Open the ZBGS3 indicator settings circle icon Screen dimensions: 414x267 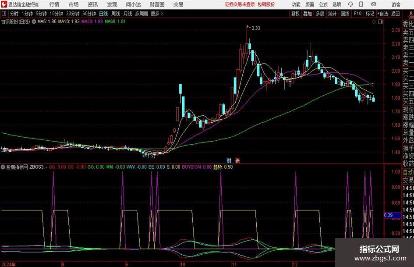3,167
